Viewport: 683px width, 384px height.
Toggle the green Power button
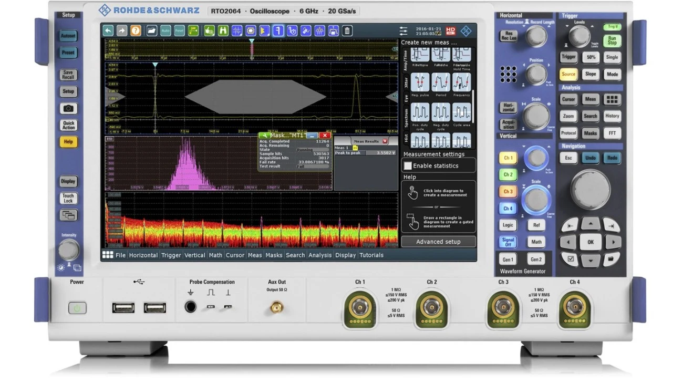click(77, 308)
